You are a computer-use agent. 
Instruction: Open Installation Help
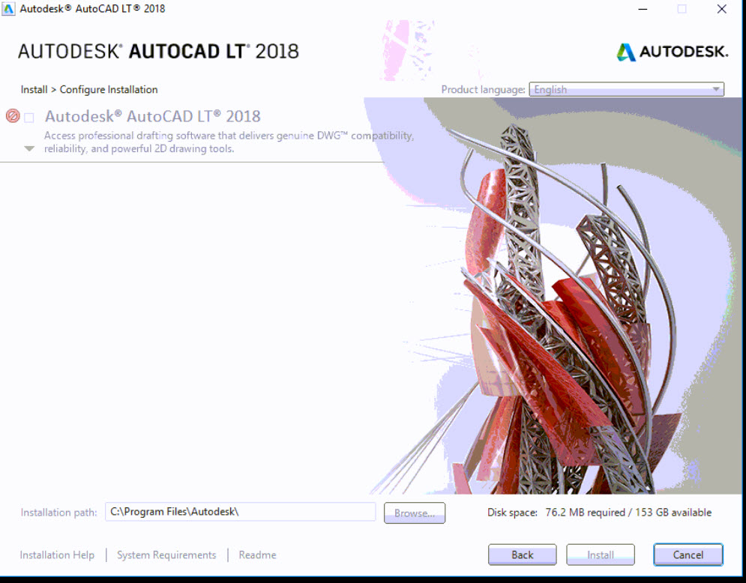pyautogui.click(x=57, y=555)
